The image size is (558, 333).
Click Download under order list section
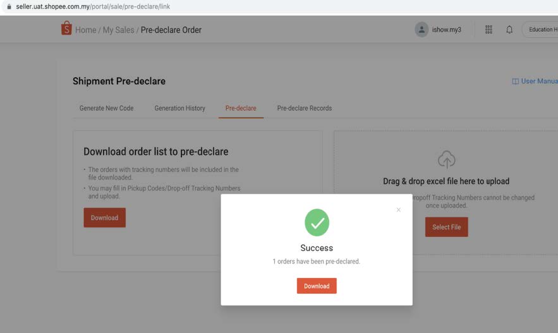105,218
